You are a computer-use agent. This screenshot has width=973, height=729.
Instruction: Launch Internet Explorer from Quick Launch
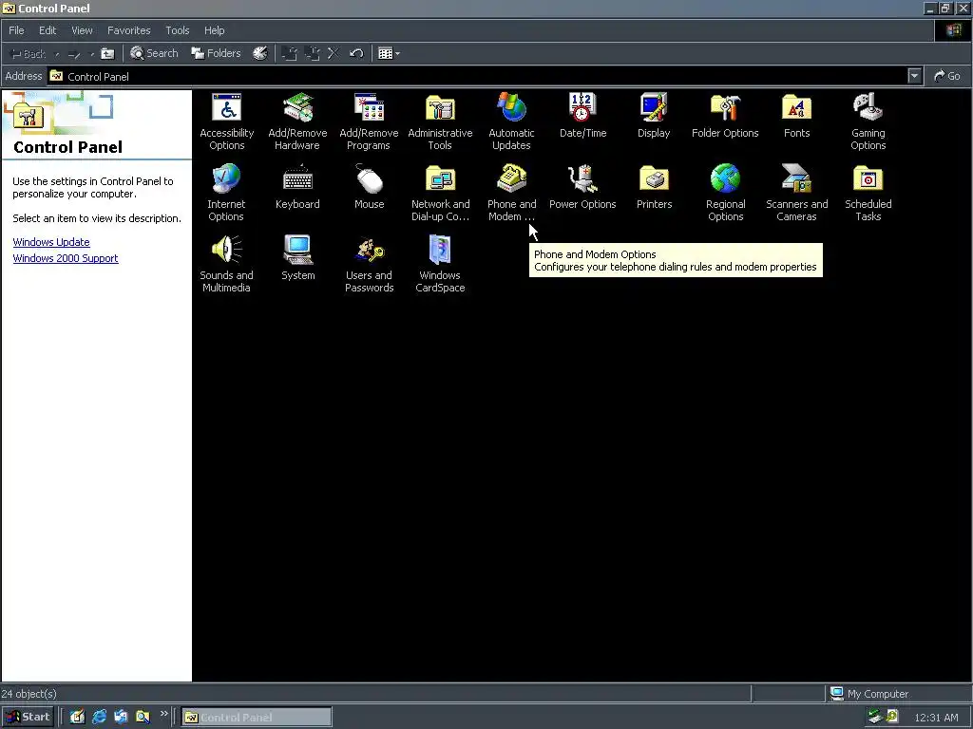(99, 718)
